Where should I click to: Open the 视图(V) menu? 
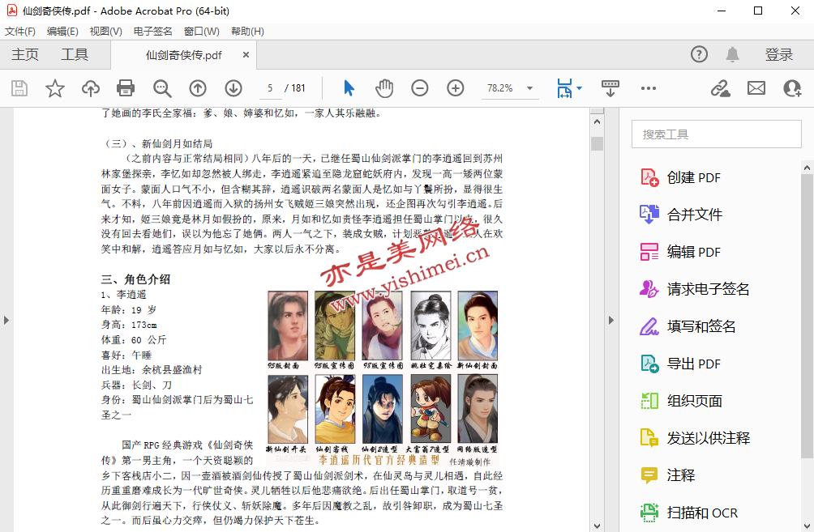point(105,32)
